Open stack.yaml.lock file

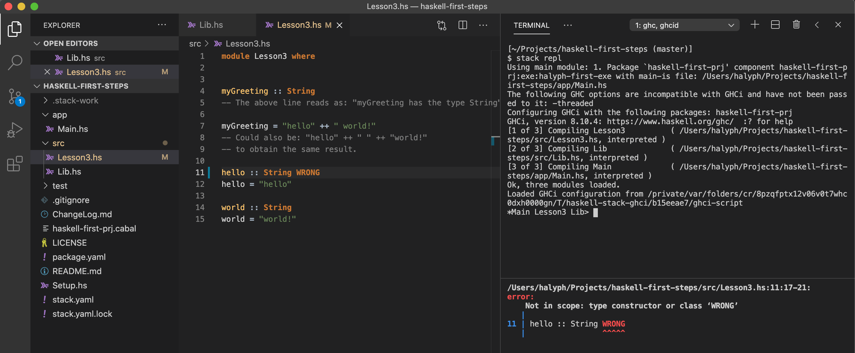[105, 314]
